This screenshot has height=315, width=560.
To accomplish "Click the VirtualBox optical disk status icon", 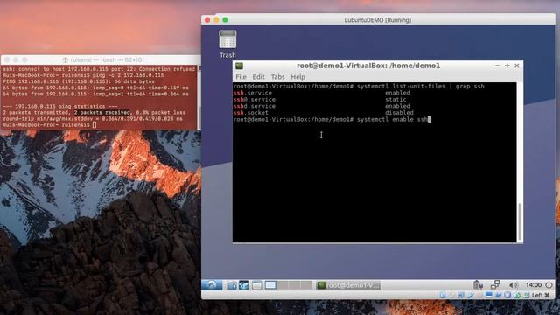I will pos(451,296).
